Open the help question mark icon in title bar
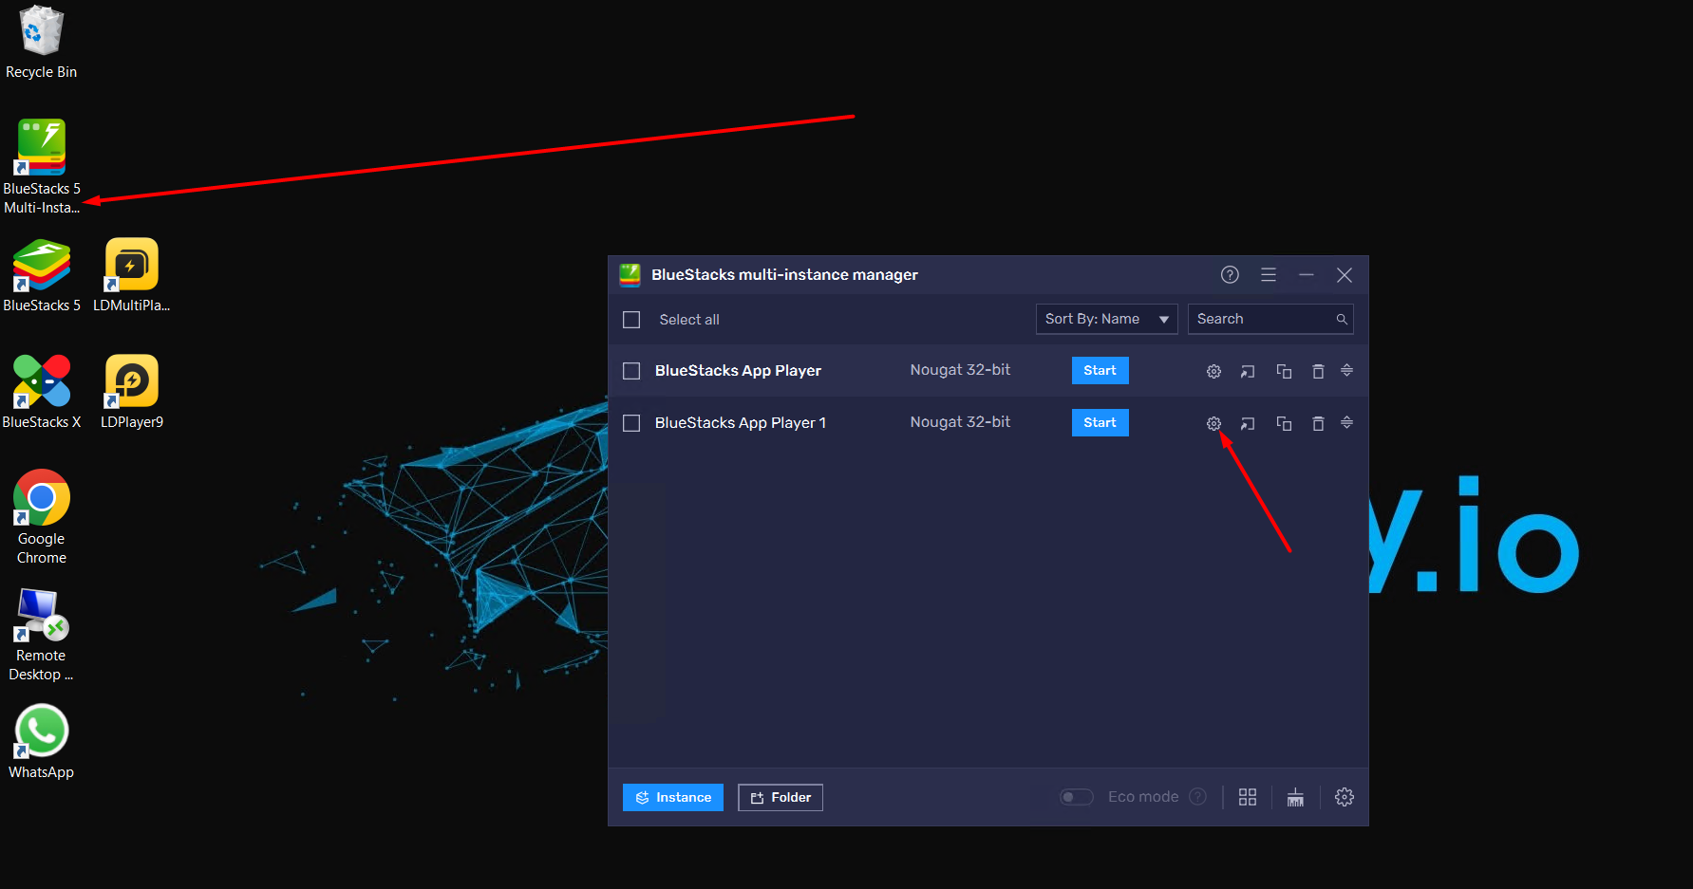 point(1230,274)
